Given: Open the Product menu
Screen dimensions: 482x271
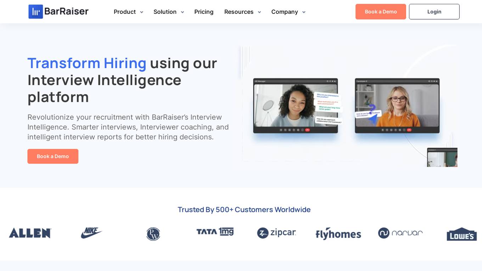Looking at the screenshot, I should (125, 12).
